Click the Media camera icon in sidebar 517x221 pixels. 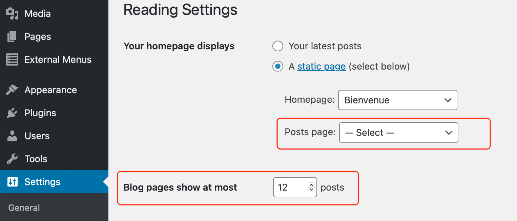tap(12, 14)
